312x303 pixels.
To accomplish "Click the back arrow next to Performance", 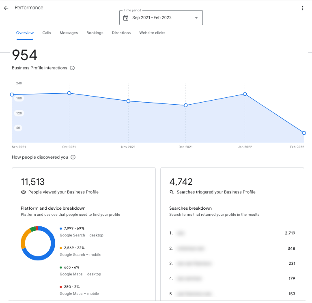I will pyautogui.click(x=6, y=8).
